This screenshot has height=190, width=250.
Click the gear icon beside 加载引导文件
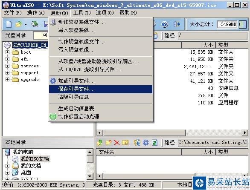point(53,81)
